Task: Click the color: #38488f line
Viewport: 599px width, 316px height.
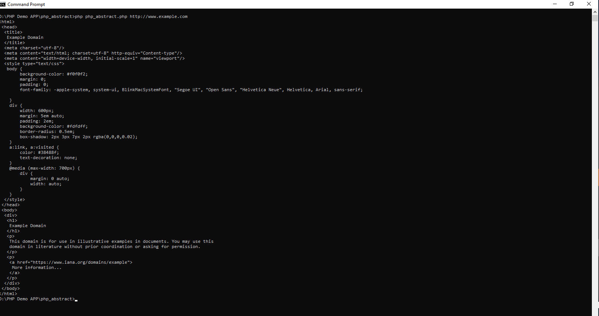Action: [39, 152]
